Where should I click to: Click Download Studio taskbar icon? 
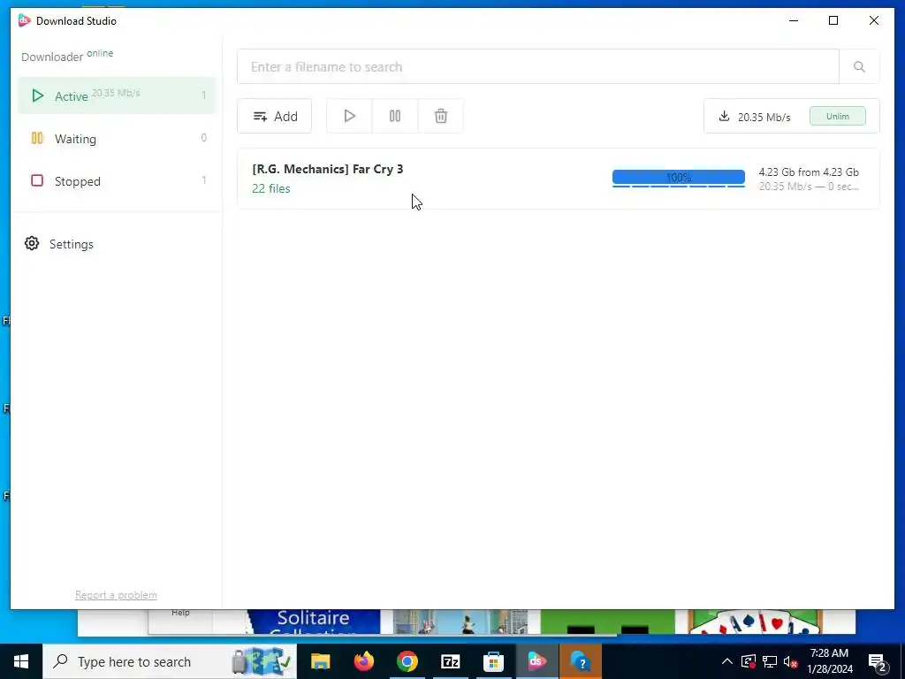point(536,661)
